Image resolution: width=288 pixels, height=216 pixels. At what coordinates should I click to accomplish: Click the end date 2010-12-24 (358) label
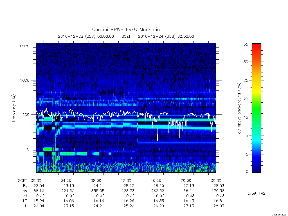coord(157,36)
